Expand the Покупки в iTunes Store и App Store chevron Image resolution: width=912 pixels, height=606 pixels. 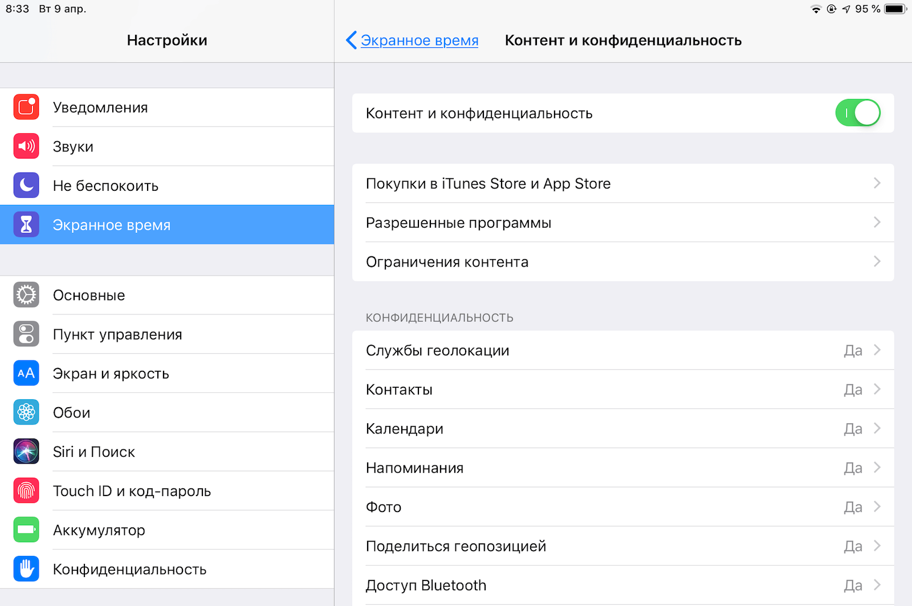click(877, 183)
